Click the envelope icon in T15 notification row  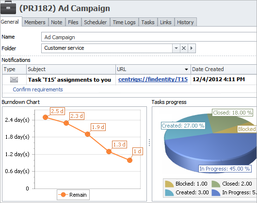coord(14,80)
